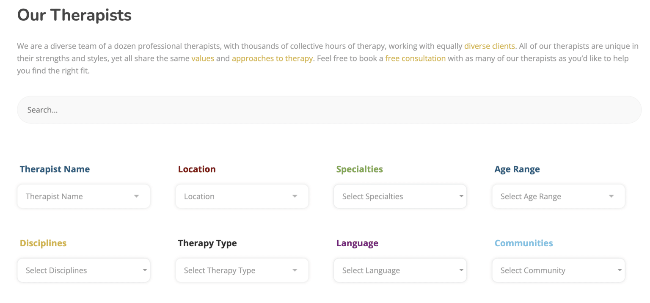Viewport: 650px width, 303px height.
Task: Open the Select Disciplines combo box
Action: (84, 270)
